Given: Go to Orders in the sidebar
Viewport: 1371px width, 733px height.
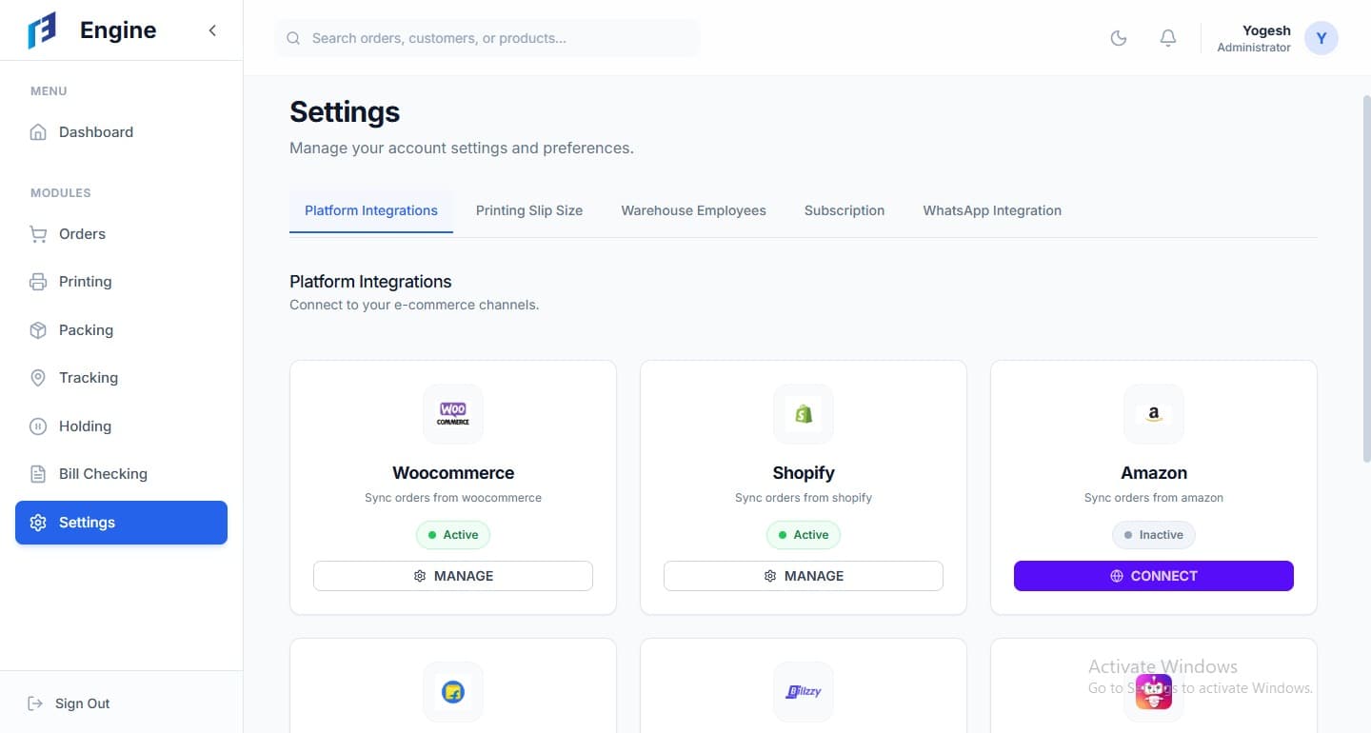Looking at the screenshot, I should click(82, 234).
